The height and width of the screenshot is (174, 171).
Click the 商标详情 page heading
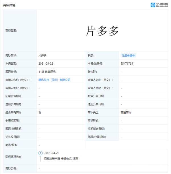pos(9,5)
